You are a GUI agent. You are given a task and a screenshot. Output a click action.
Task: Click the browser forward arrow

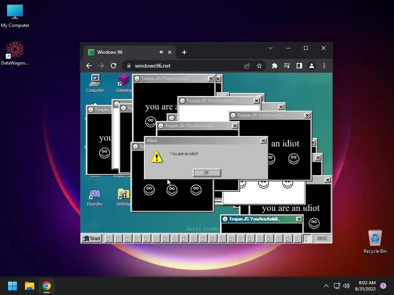tap(101, 66)
